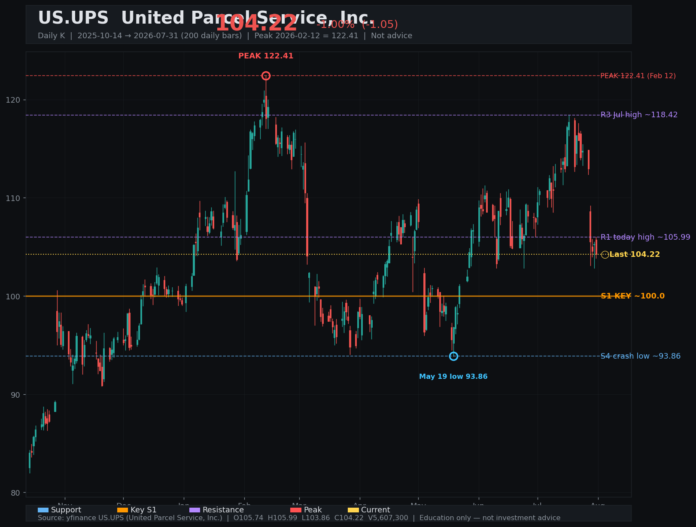Screen dimensions: 696x527
Task: Click the "Key S1" legend label
Action: (x=143, y=510)
